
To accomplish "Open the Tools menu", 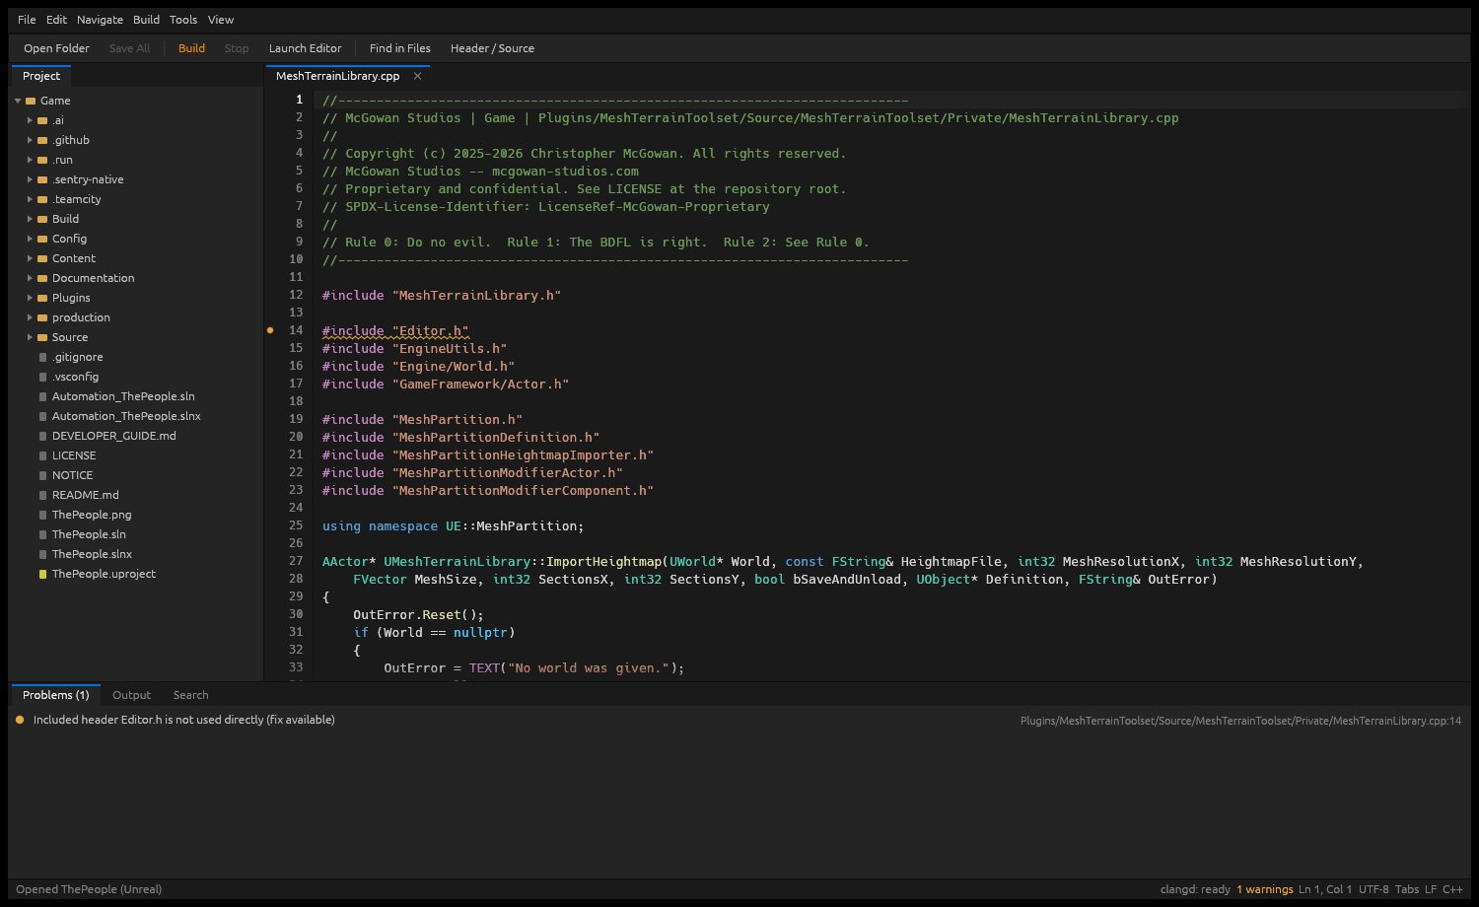I will click(x=183, y=20).
